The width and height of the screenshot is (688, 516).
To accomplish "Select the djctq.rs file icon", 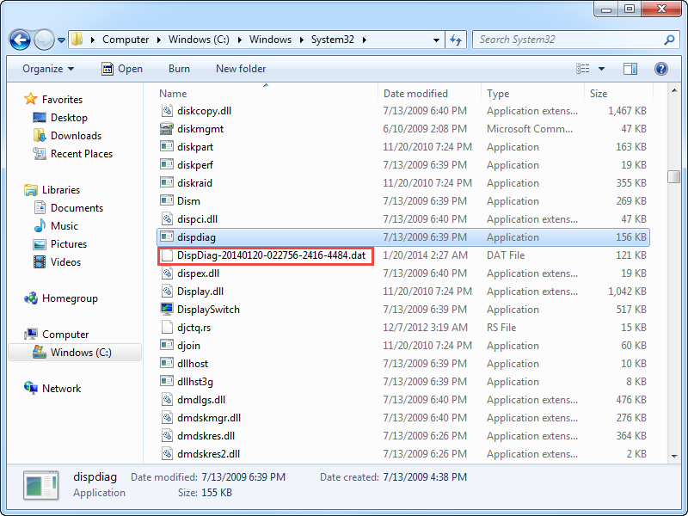I will [167, 328].
